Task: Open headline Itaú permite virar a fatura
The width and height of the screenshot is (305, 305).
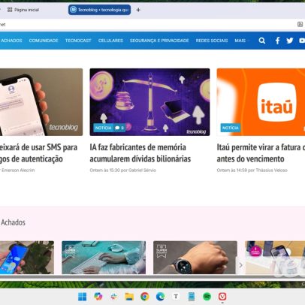Action: click(261, 153)
